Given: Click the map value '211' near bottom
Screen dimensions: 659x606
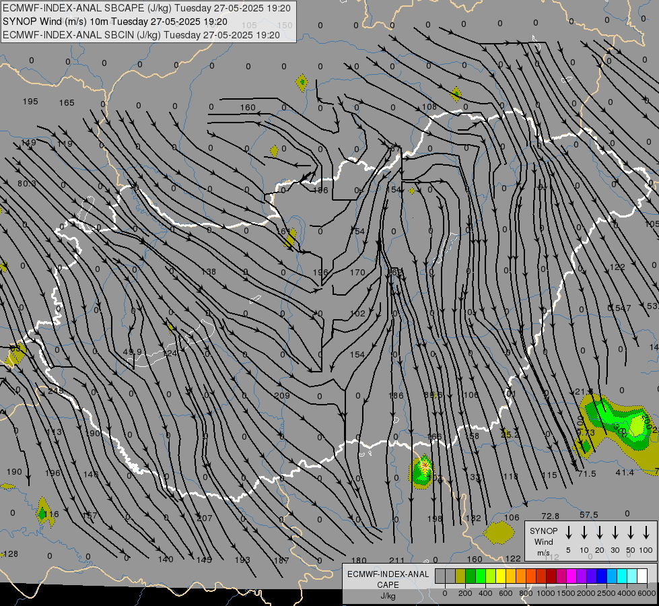Looking at the screenshot, I should tap(396, 560).
